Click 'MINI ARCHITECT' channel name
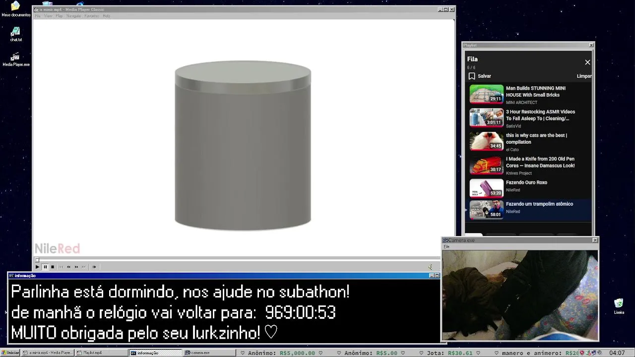635x357 pixels. (521, 103)
